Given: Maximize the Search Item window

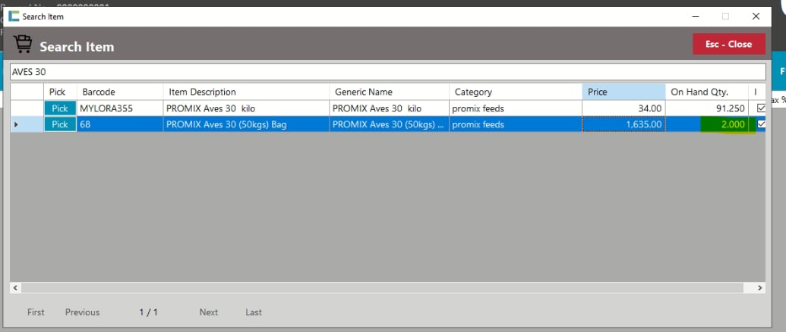Looking at the screenshot, I should click(x=725, y=16).
